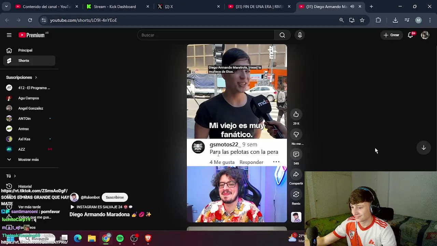This screenshot has width=437, height=246.
Task: Dislike the Short with thumbs-down icon
Action: (296, 135)
